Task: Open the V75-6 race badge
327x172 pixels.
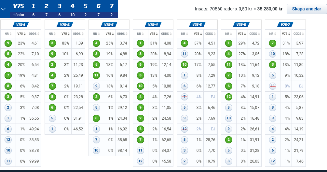Action: click(x=241, y=25)
